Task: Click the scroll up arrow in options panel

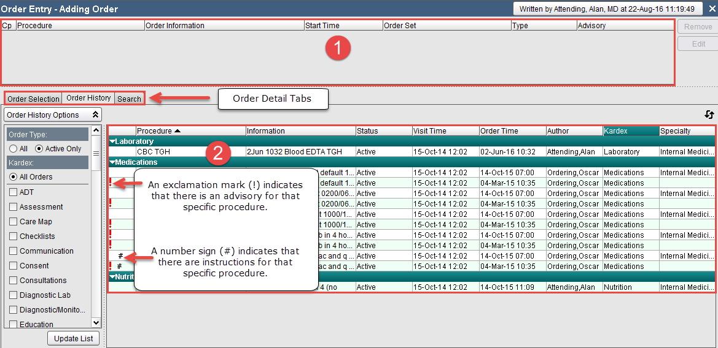Action: click(x=96, y=130)
